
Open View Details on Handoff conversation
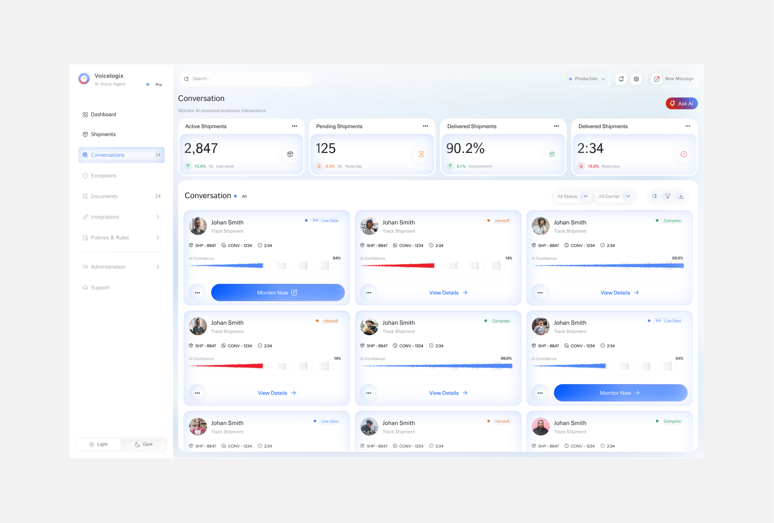coord(448,292)
